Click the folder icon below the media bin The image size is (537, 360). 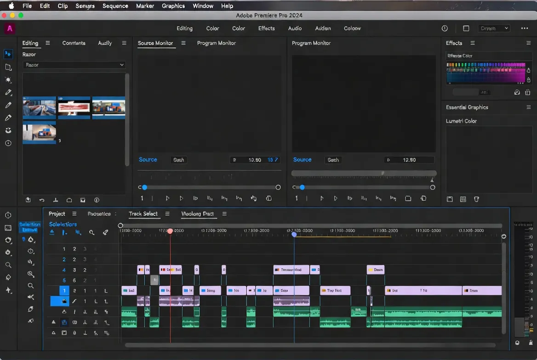point(69,200)
